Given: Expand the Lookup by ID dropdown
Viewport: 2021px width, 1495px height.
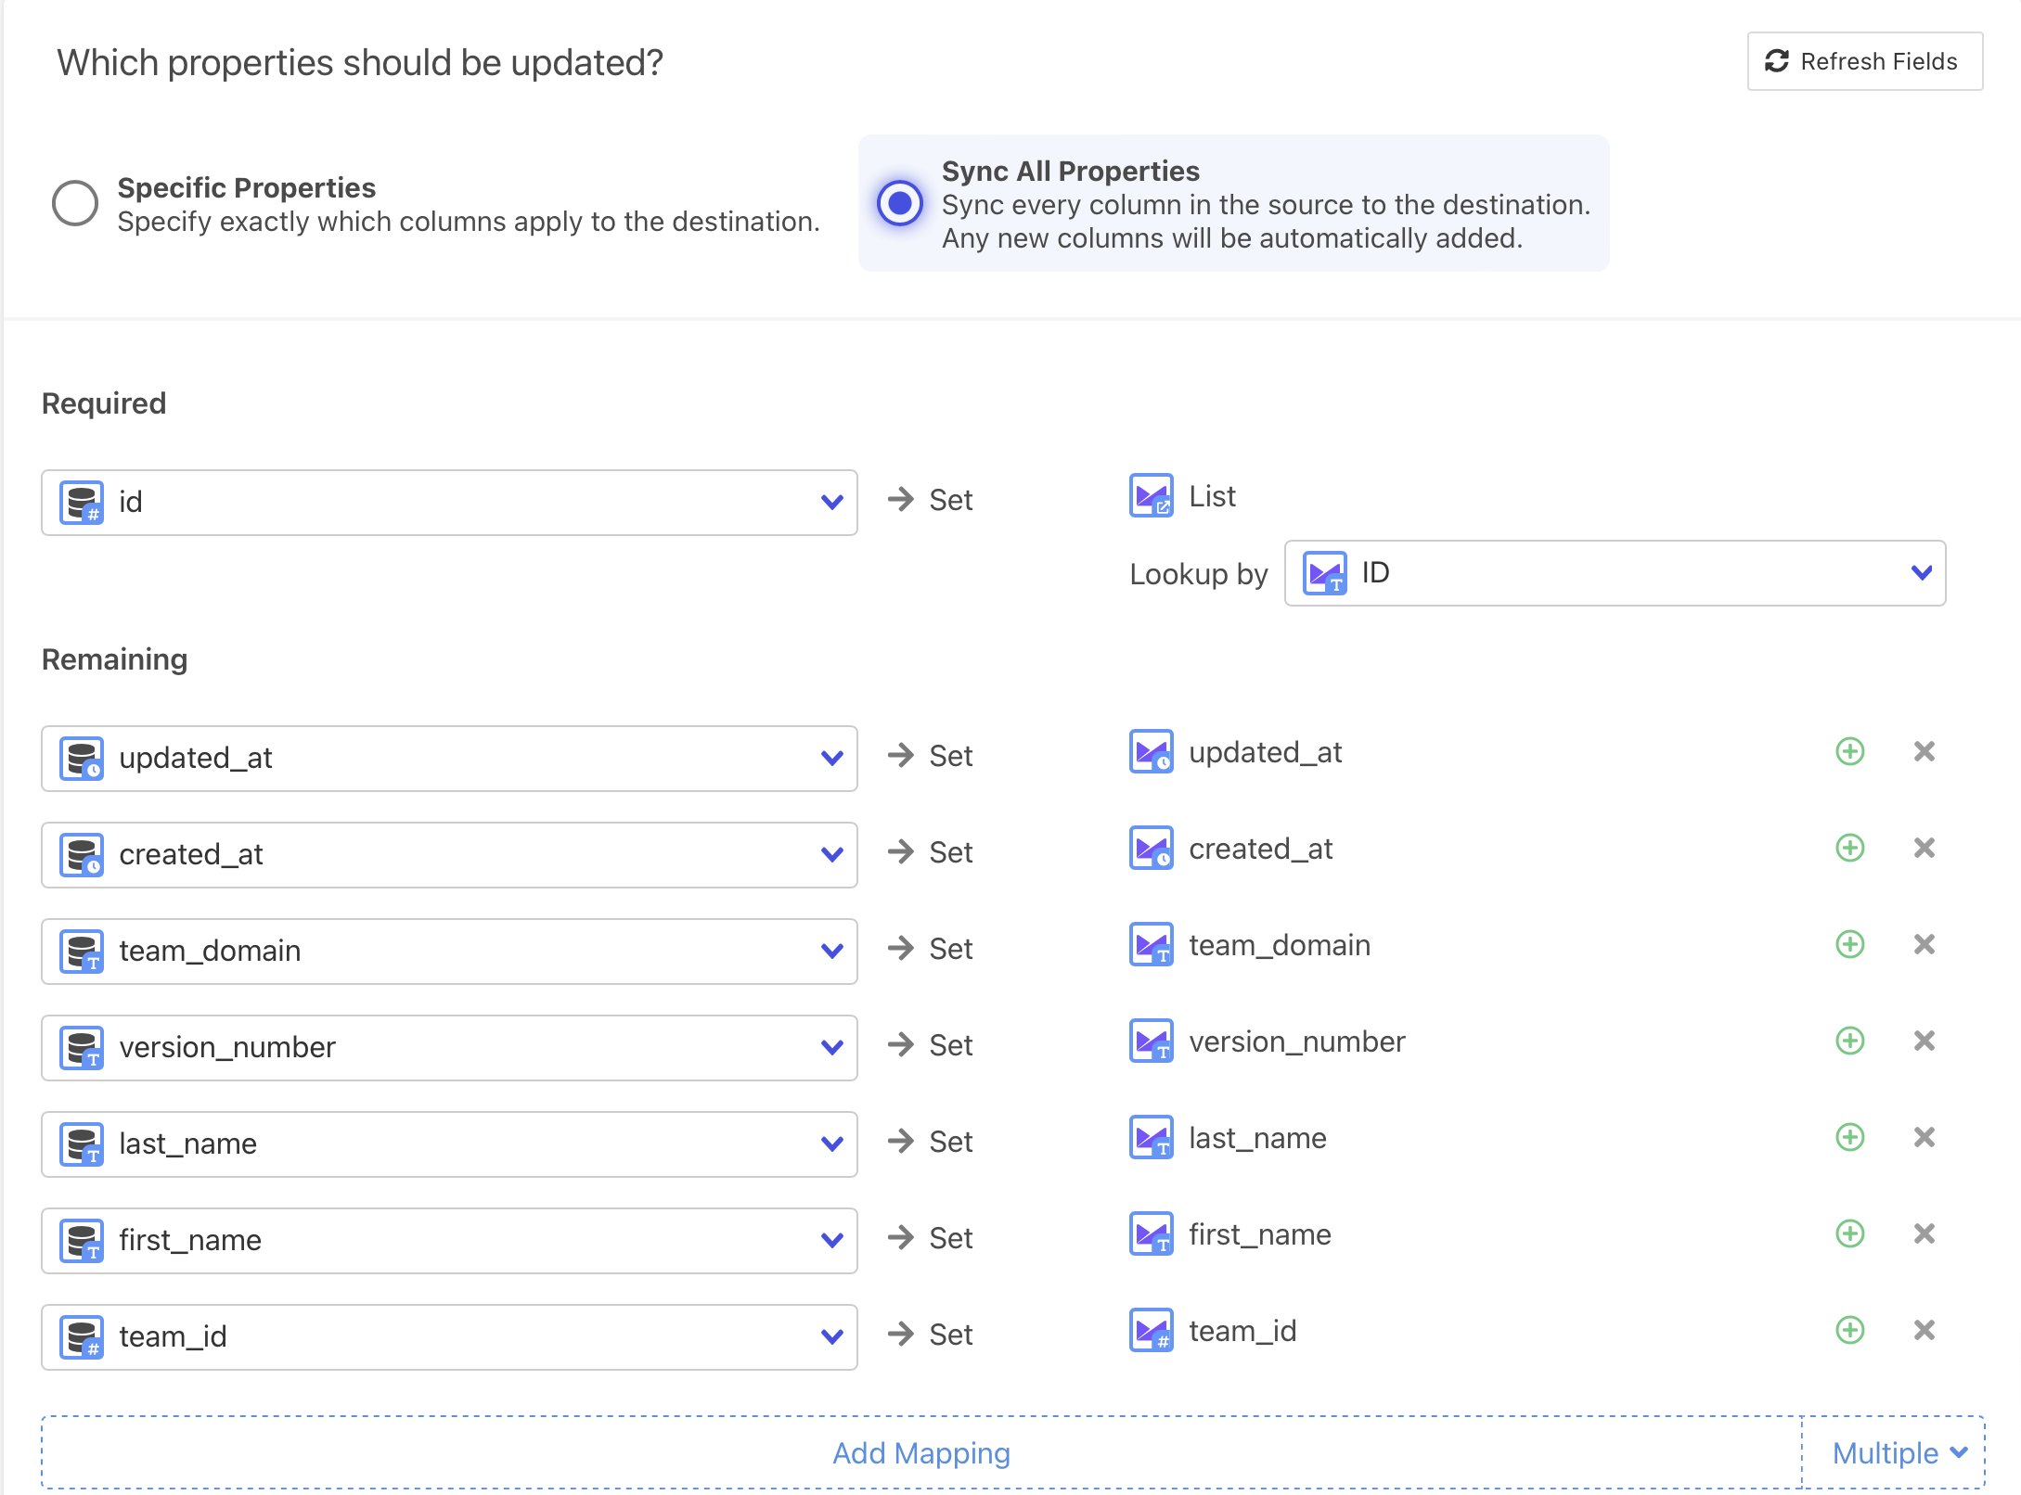Looking at the screenshot, I should coord(1615,573).
